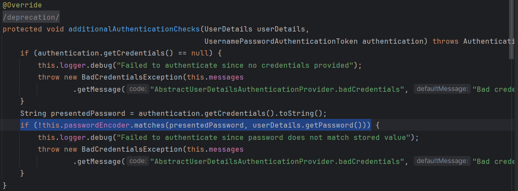518x191 pixels.
Task: Click the second "defaultMessage:" inlay hint
Action: (x=442, y=161)
